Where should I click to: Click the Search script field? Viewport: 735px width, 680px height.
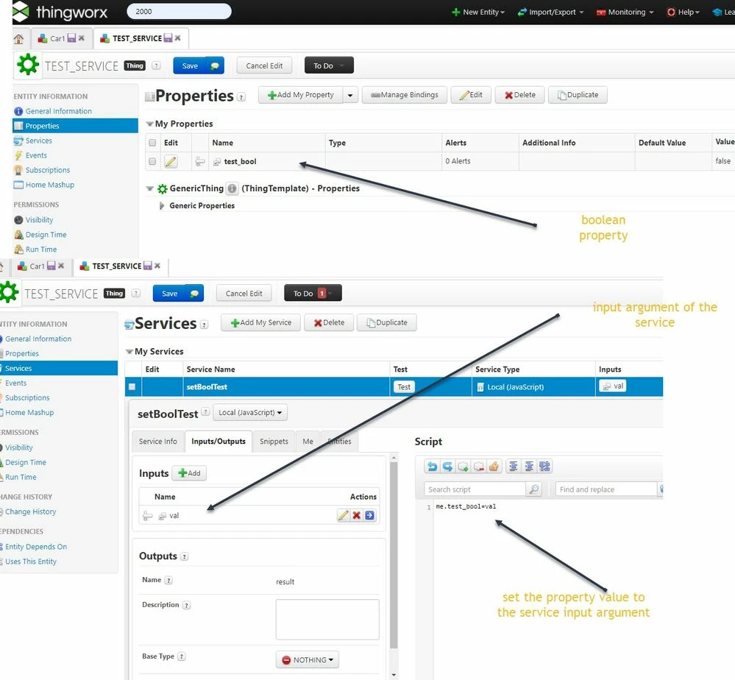(475, 489)
